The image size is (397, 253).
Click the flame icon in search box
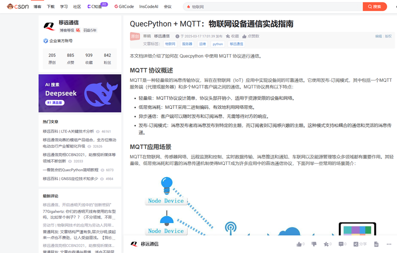[188, 7]
